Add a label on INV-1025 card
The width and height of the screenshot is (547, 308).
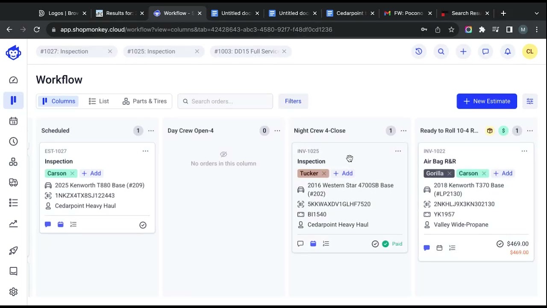coord(343,173)
